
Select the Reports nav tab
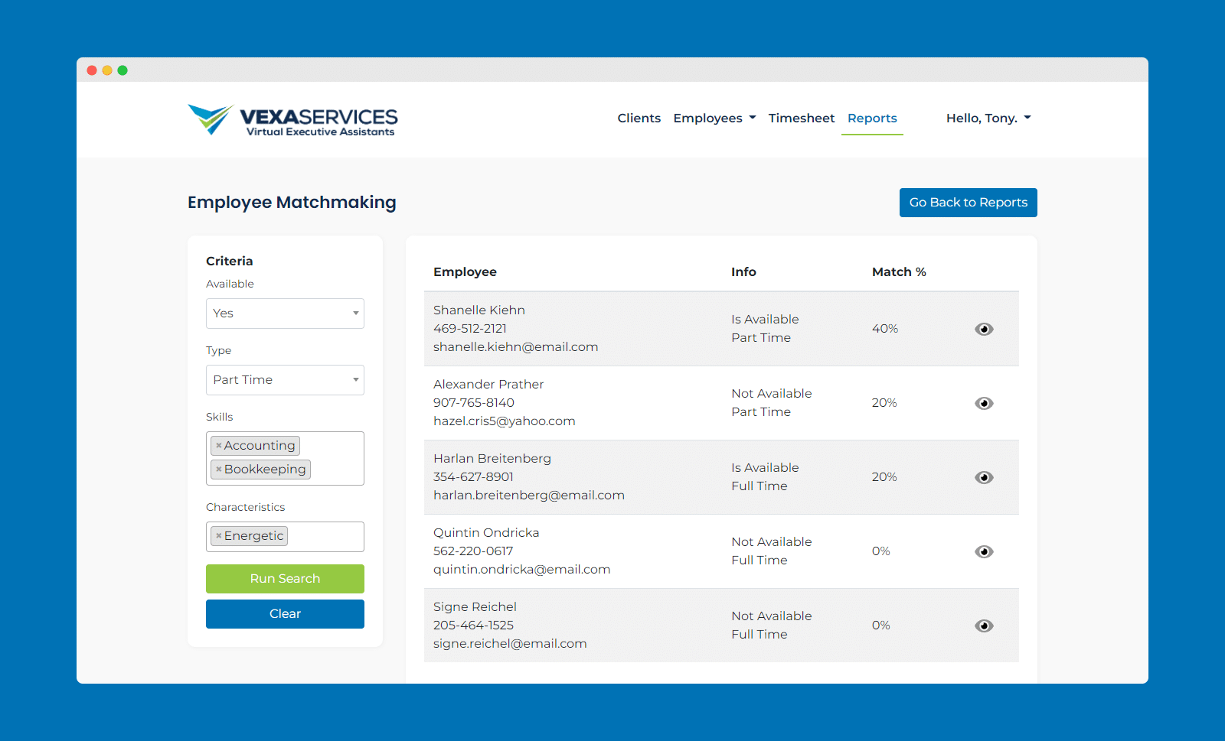872,118
